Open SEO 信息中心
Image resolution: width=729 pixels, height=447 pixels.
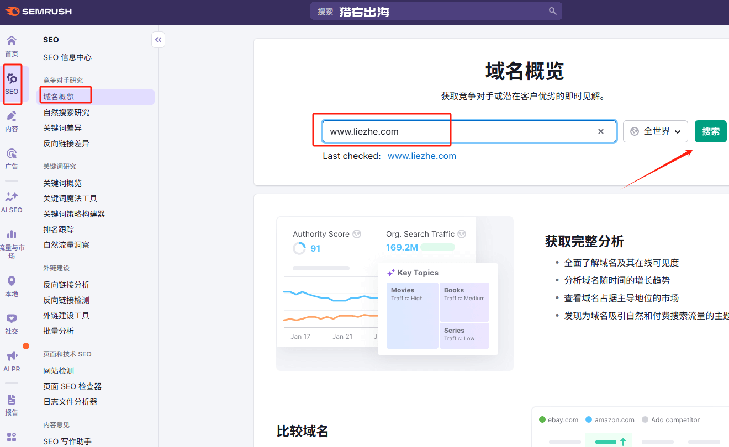pyautogui.click(x=67, y=57)
